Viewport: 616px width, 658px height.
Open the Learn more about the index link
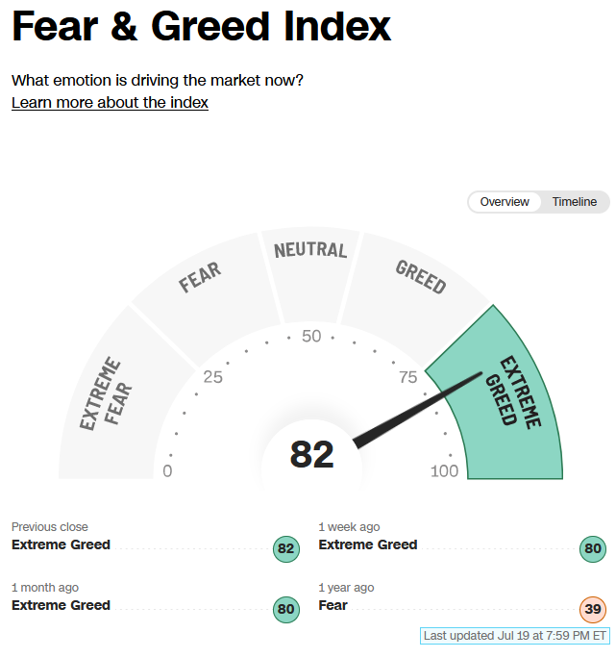[110, 102]
